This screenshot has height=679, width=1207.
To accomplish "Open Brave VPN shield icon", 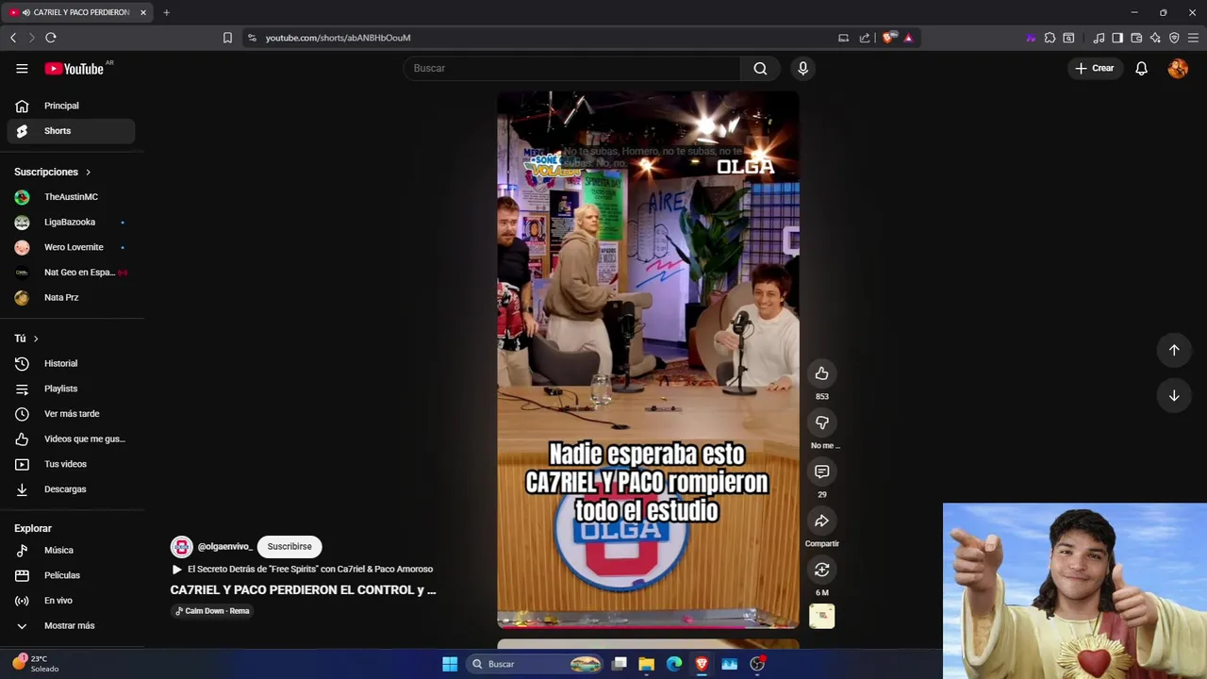I will [x=1174, y=38].
